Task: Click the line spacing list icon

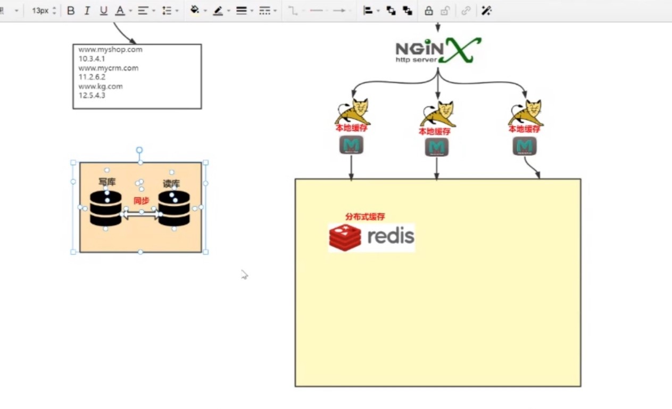Action: point(167,11)
